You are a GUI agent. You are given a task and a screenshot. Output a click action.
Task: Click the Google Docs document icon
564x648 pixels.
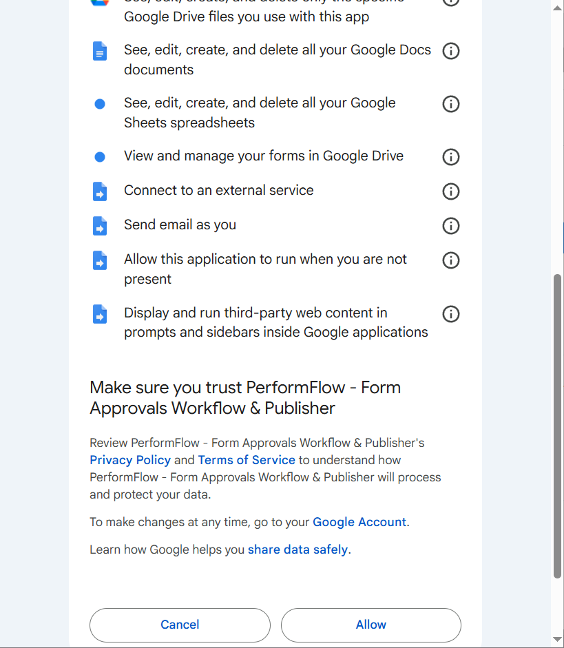pos(100,51)
